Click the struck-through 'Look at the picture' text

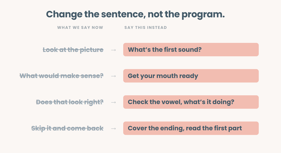pos(73,50)
